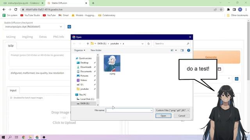Open YouTube Studio bookmark
Image resolution: width=250 pixels, height=140 pixels.
coord(30,15)
